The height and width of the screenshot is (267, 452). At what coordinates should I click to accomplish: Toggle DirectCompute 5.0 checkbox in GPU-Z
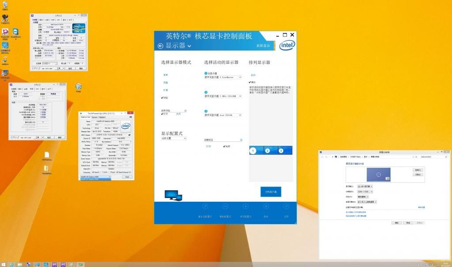point(117,172)
